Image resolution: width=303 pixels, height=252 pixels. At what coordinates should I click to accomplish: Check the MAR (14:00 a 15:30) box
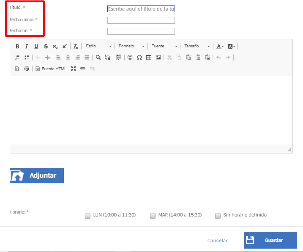click(153, 216)
